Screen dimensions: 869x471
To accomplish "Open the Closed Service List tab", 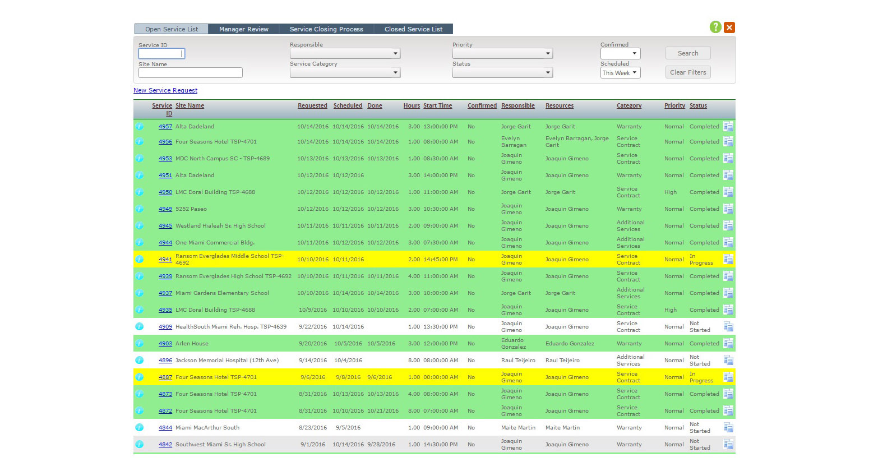I will [x=413, y=29].
